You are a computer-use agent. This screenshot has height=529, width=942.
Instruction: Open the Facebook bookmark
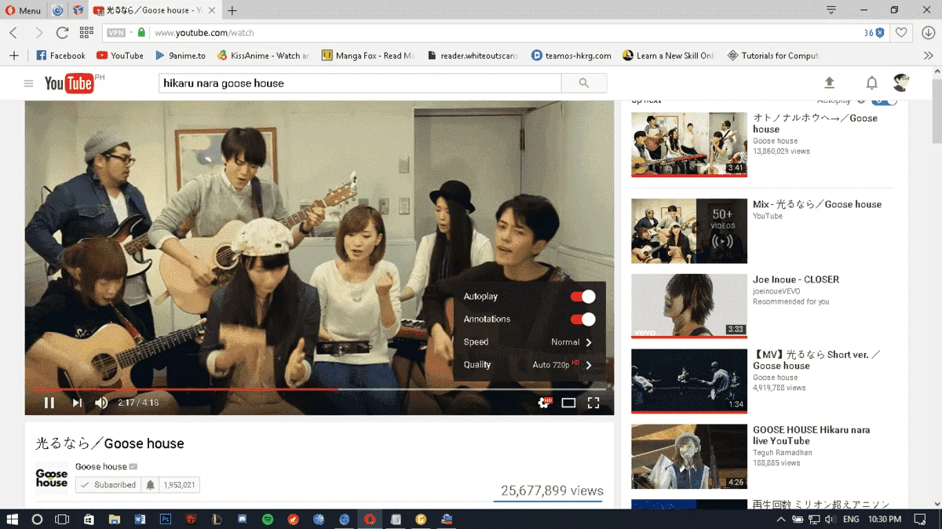[61, 56]
